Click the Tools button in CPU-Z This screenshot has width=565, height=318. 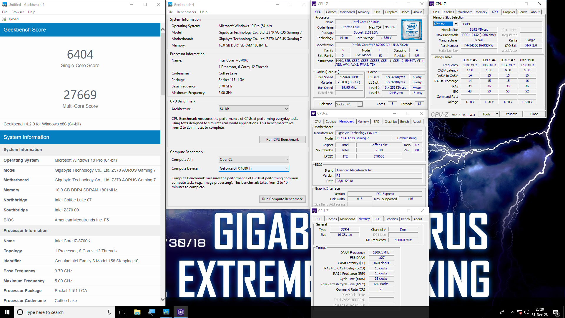(486, 114)
